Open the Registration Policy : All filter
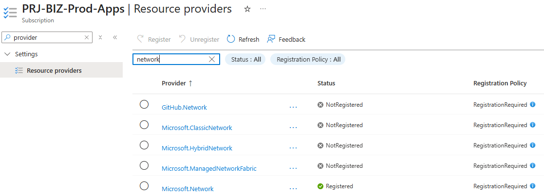 [x=308, y=59]
